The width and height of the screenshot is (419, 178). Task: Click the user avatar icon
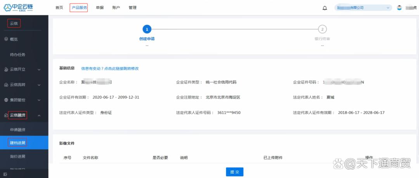[399, 8]
